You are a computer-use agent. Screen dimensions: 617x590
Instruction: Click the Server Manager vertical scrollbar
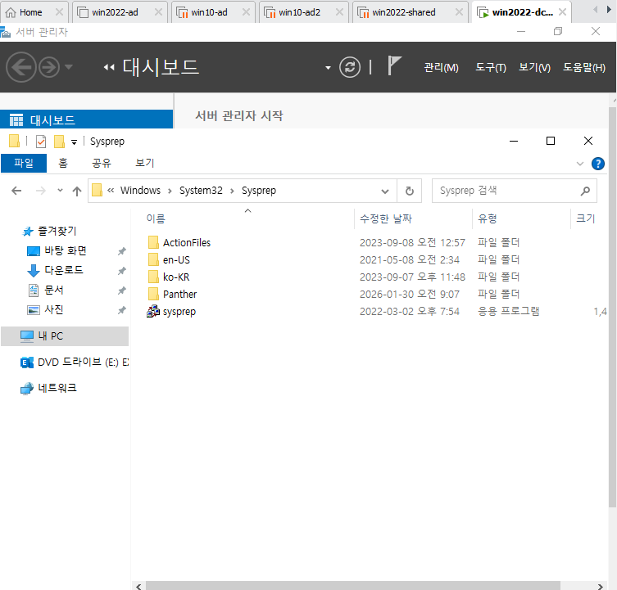tap(612, 307)
